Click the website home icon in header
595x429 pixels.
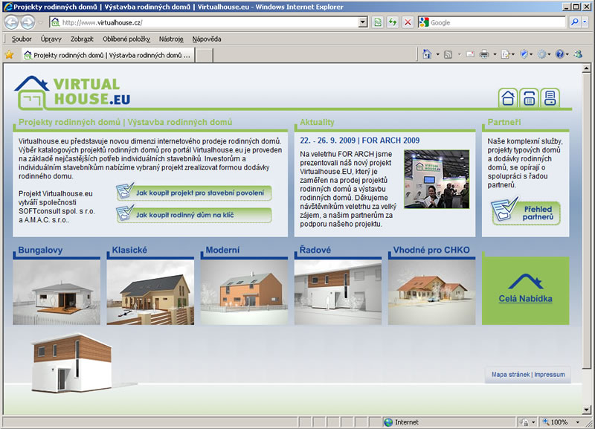coord(509,97)
